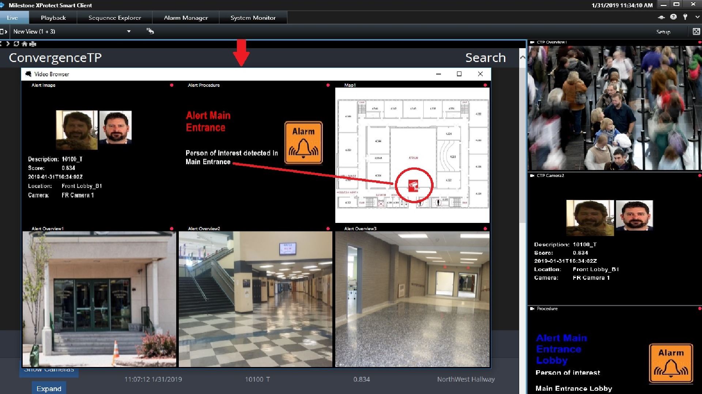Click the blue Alert Main Entrance Lobby heading

coord(561,349)
